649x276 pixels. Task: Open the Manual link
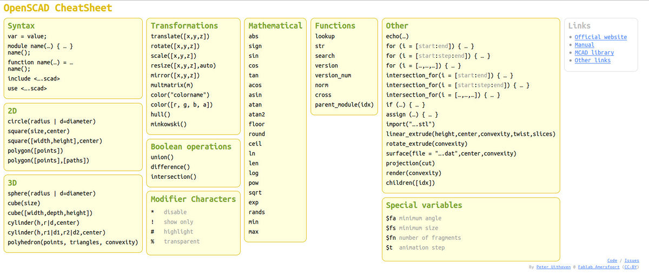(584, 45)
